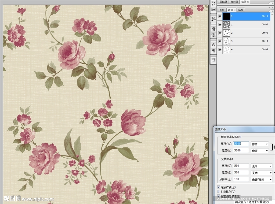Switch to the 路径 tab
The width and height of the screenshot is (275, 204).
pos(241,10)
